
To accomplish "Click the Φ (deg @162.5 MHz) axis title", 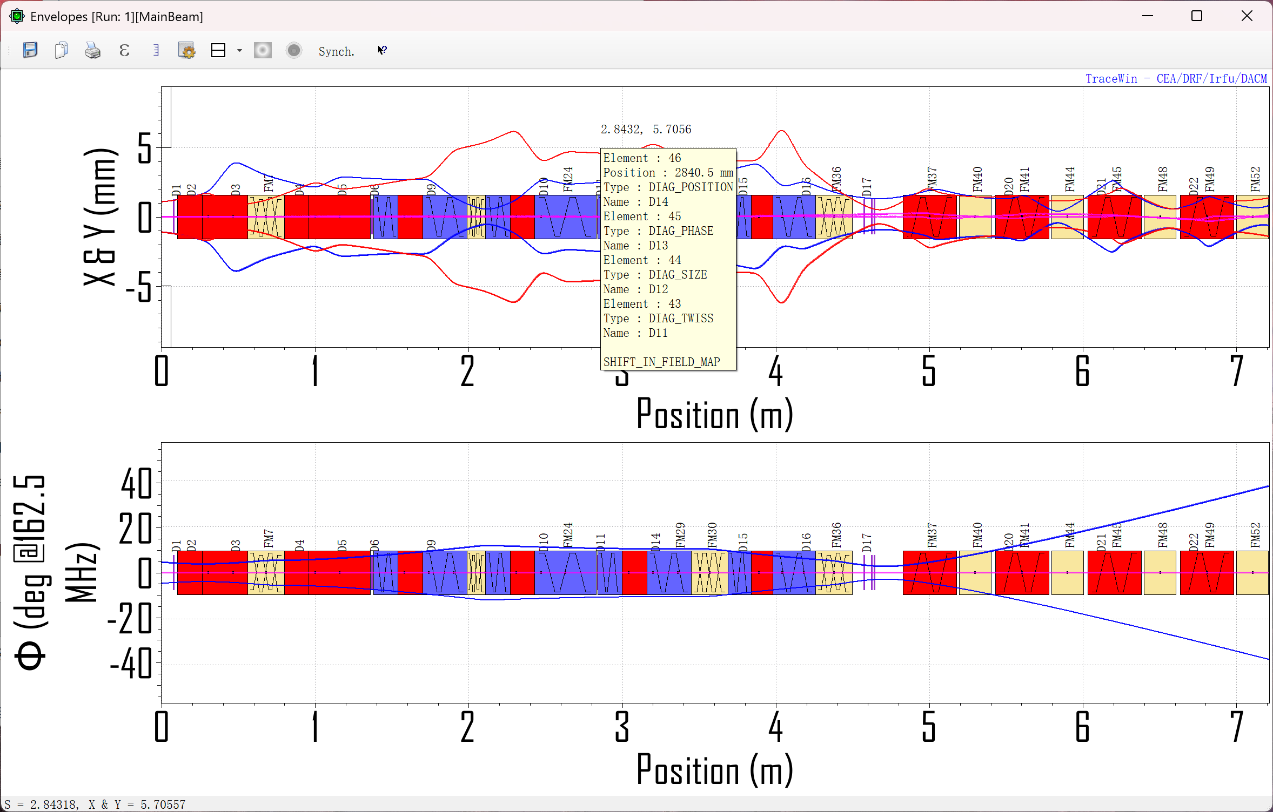I will pyautogui.click(x=57, y=573).
